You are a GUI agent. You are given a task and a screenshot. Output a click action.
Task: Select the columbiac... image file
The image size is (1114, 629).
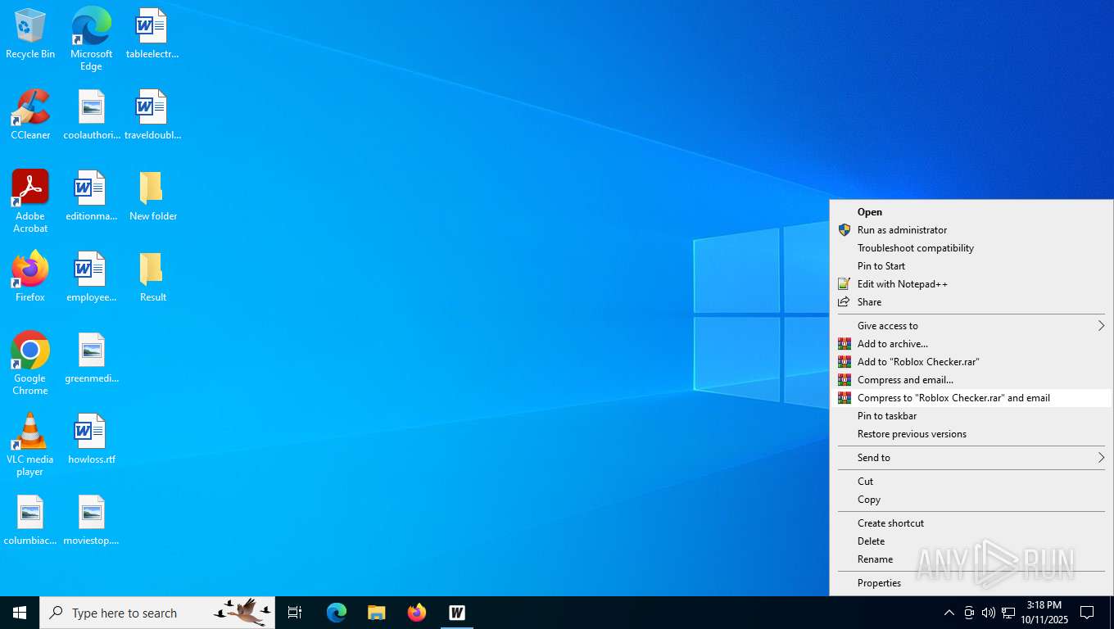tap(30, 521)
